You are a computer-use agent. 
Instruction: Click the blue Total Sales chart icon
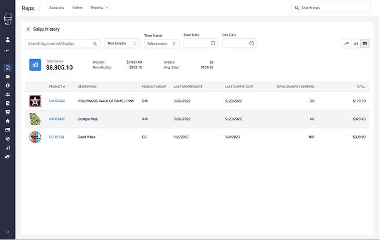click(35, 65)
